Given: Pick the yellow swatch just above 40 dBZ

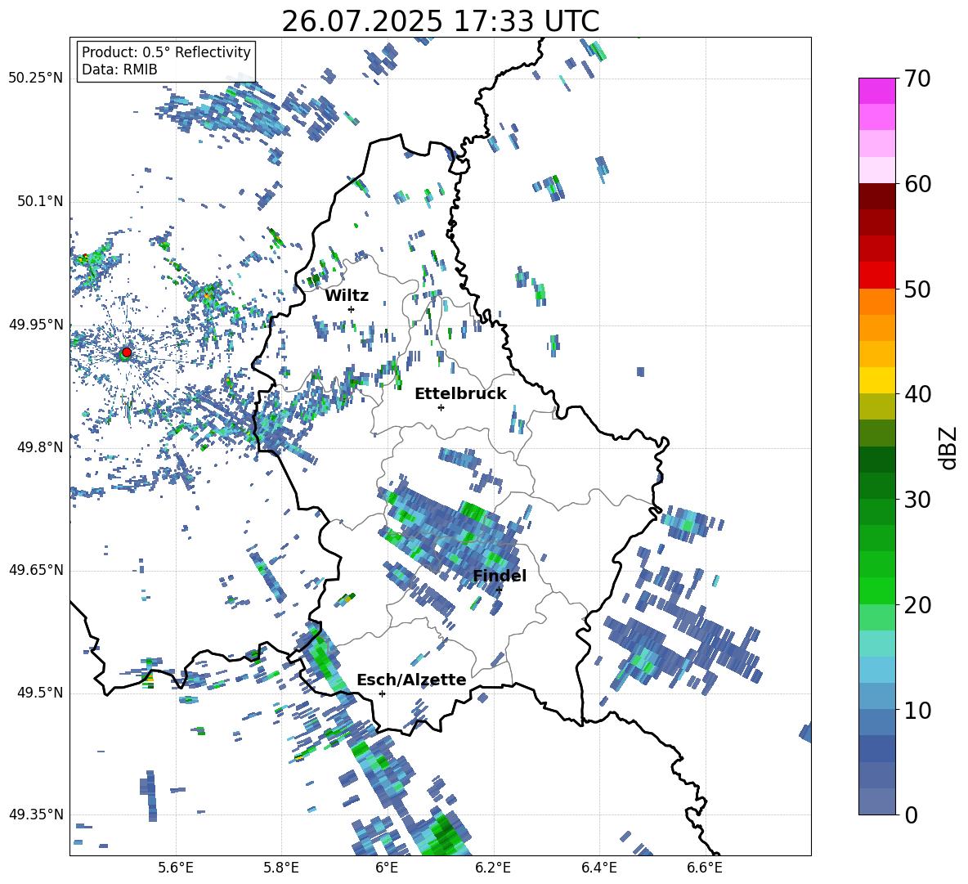Looking at the screenshot, I should [876, 380].
